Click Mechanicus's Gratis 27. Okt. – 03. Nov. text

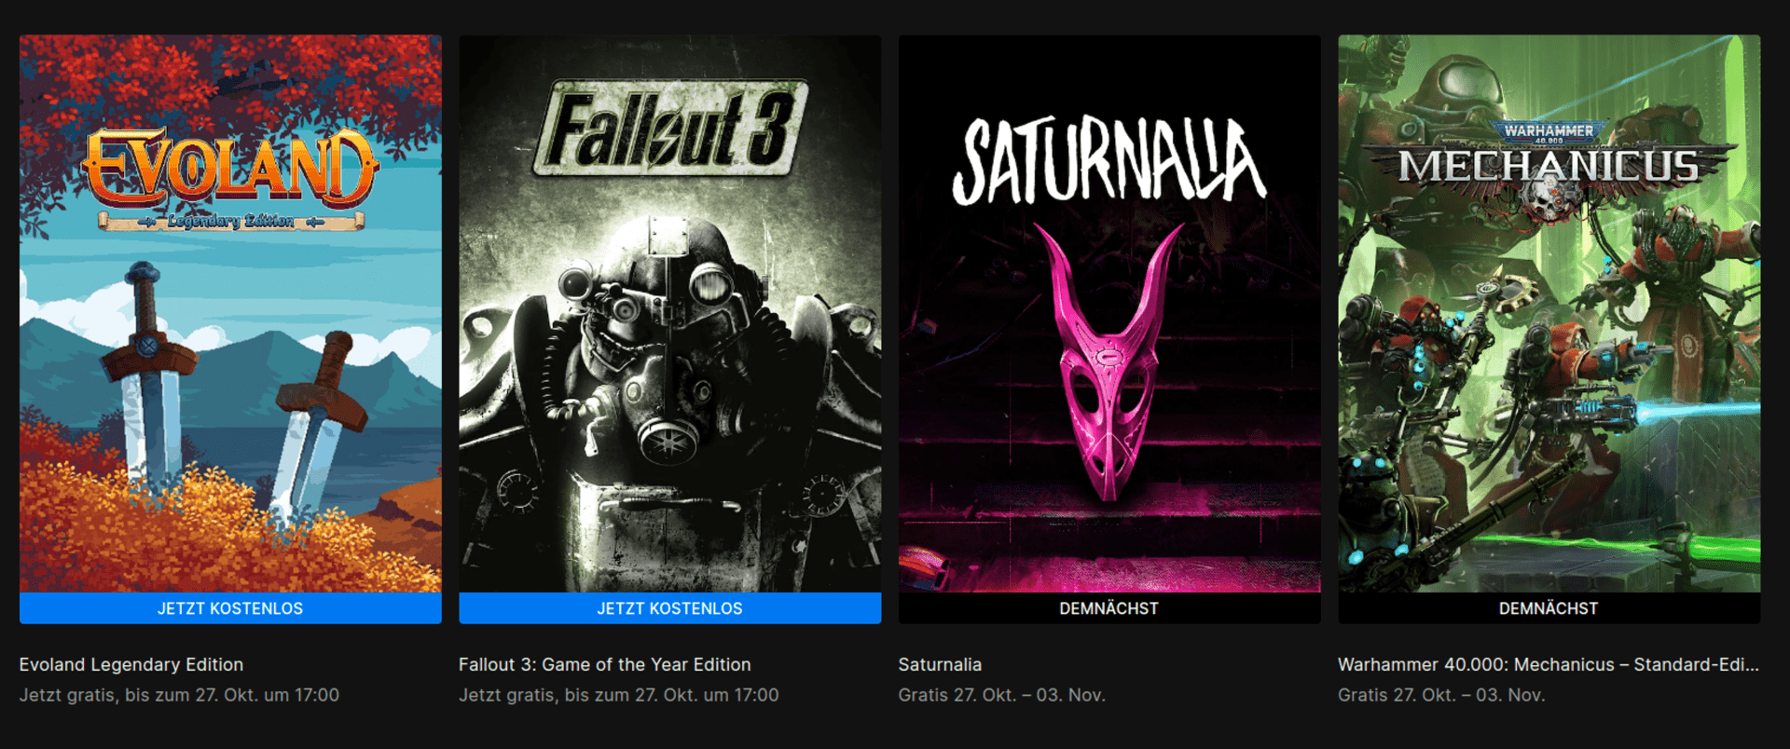[1441, 695]
